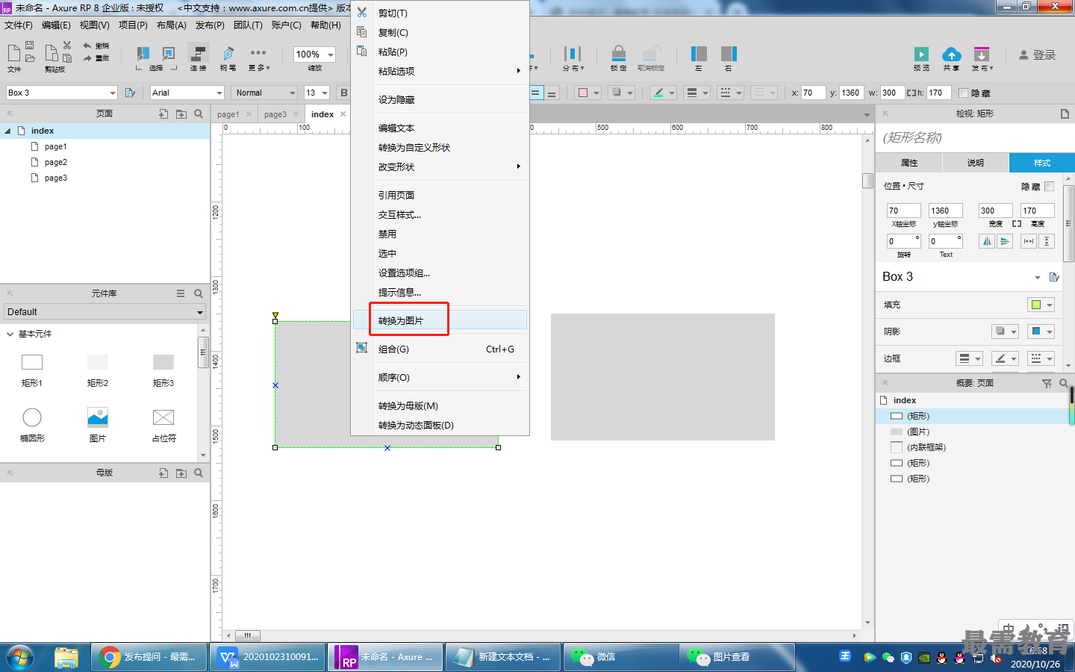Screen dimensions: 1075x672
Task: Click the flip vertical icon in style panel
Action: click(x=1005, y=241)
